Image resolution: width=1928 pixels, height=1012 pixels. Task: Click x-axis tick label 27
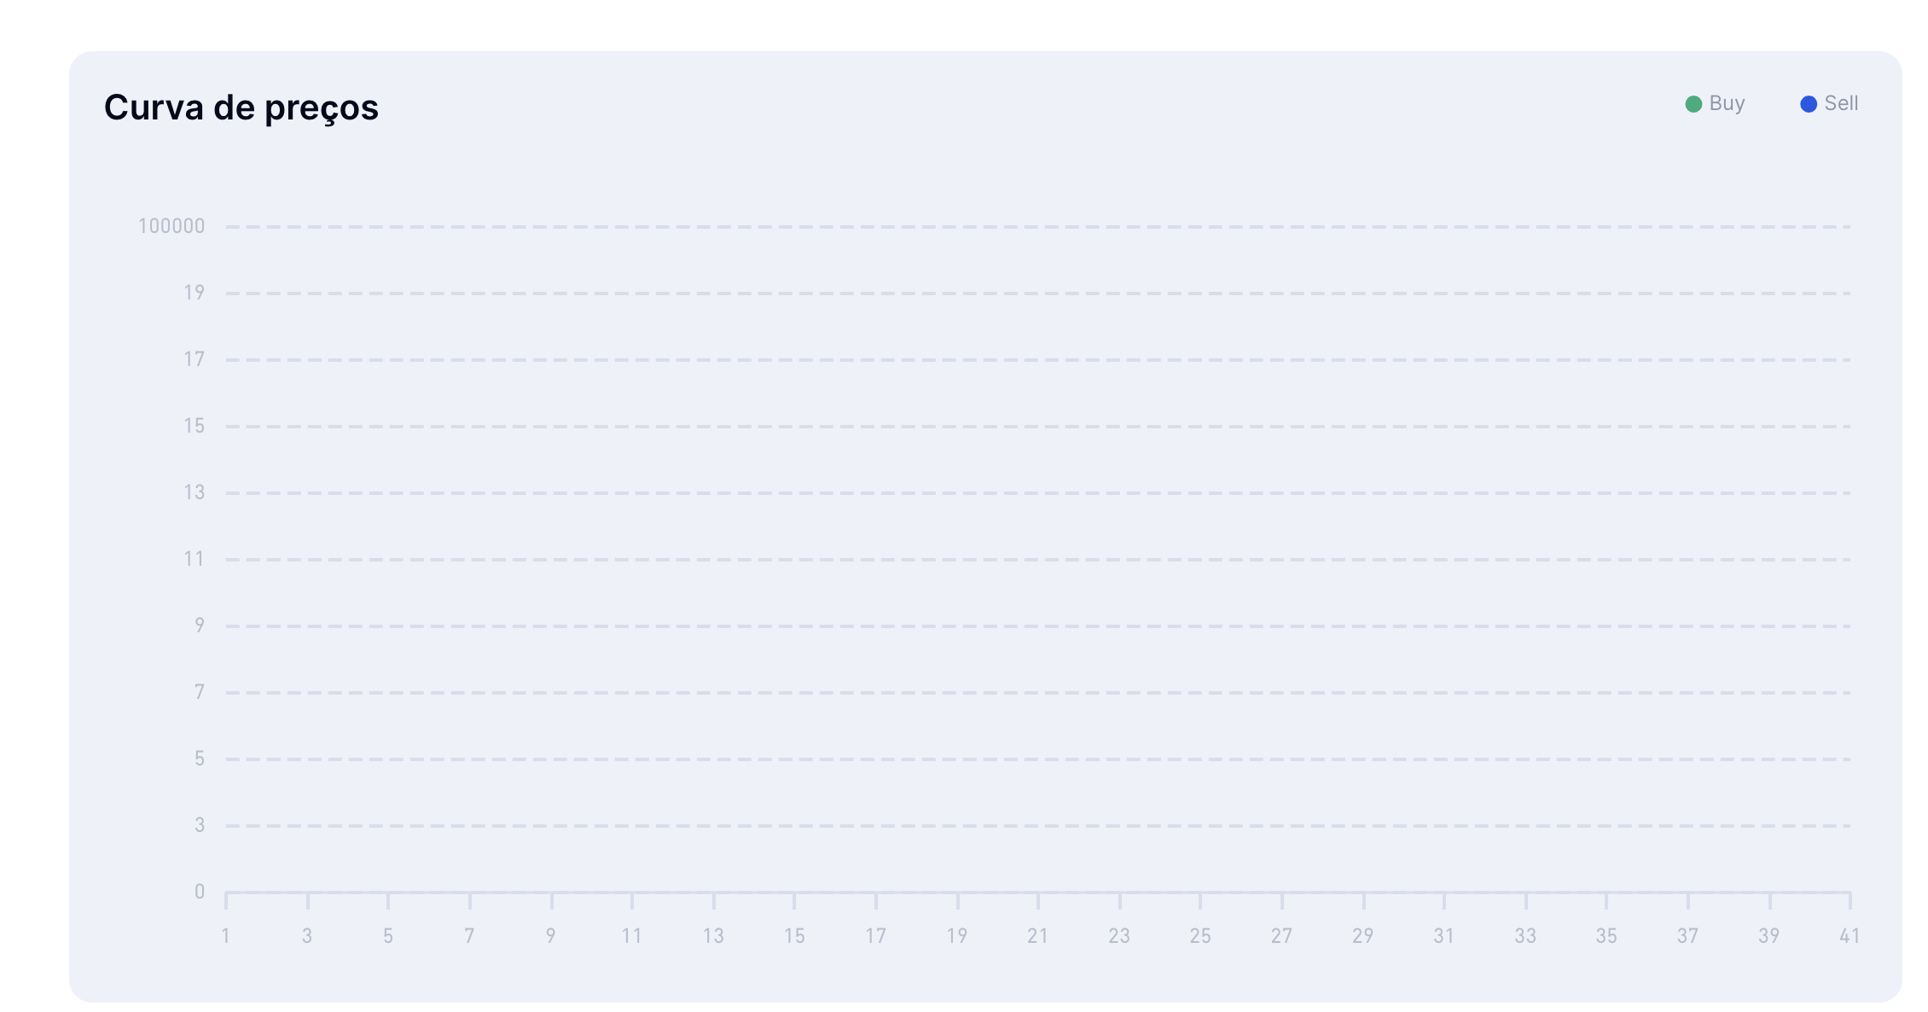(x=1281, y=936)
